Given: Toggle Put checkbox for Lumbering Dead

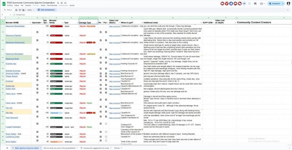Looking at the screenshot, I should click(106, 137).
